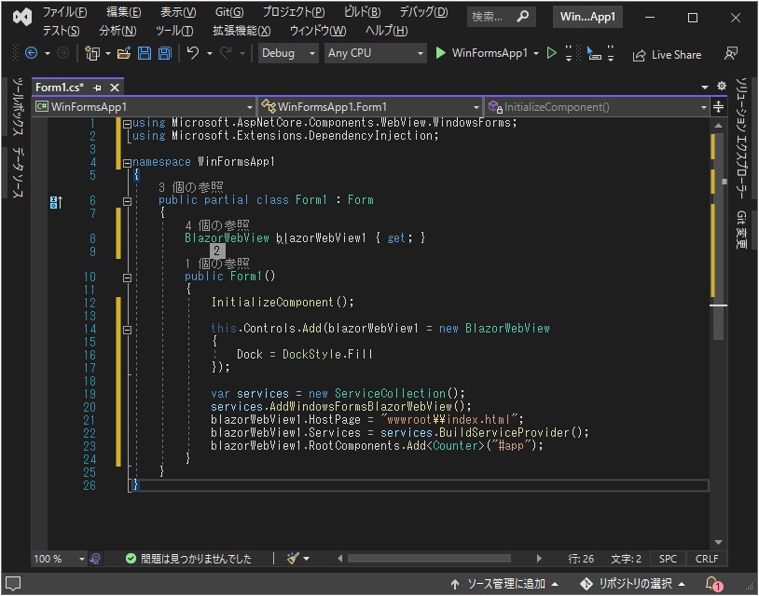Click the Open File folder icon

click(125, 54)
